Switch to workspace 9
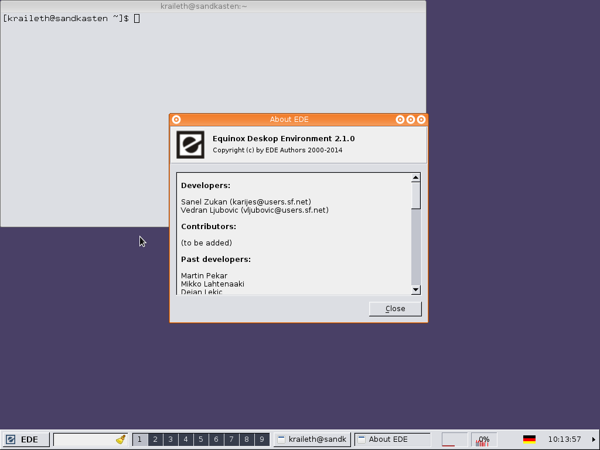 pos(262,439)
